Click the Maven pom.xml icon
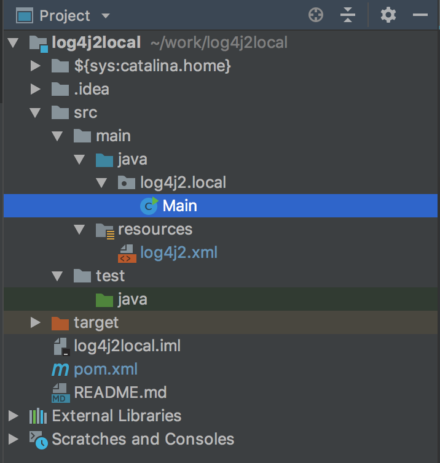This screenshot has width=440, height=463. point(60,369)
